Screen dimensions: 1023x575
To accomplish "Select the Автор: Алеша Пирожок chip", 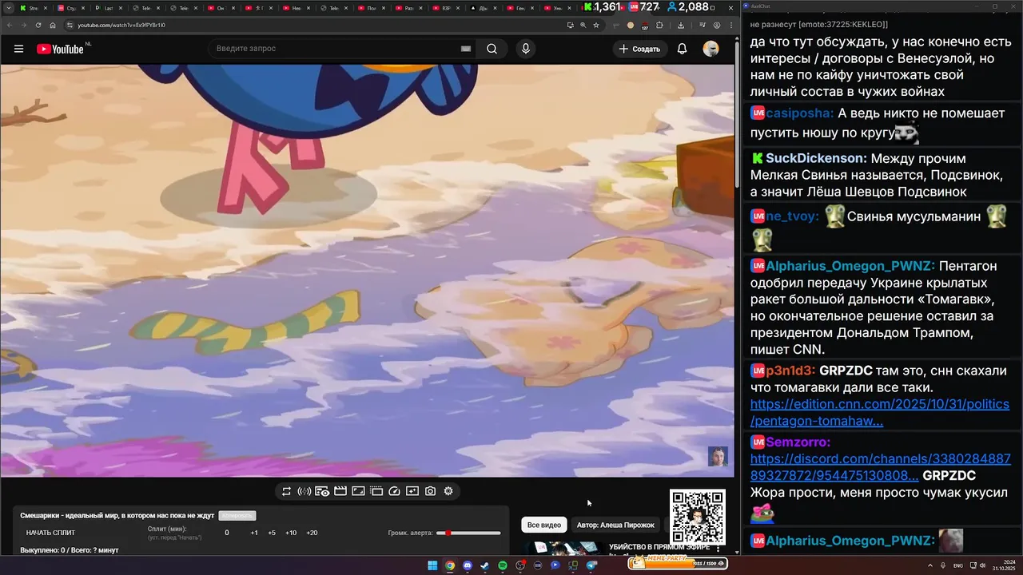I will click(615, 525).
